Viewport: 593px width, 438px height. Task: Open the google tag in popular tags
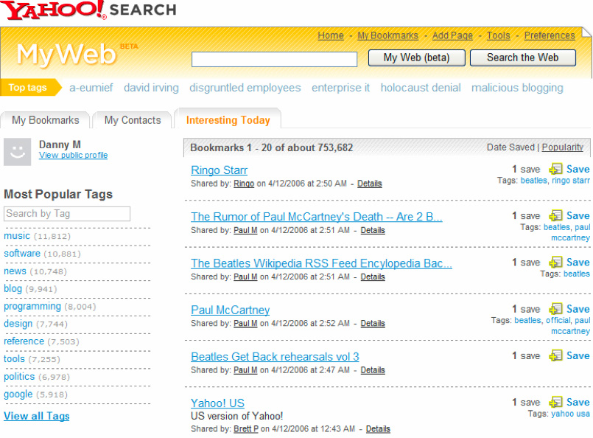tap(18, 394)
